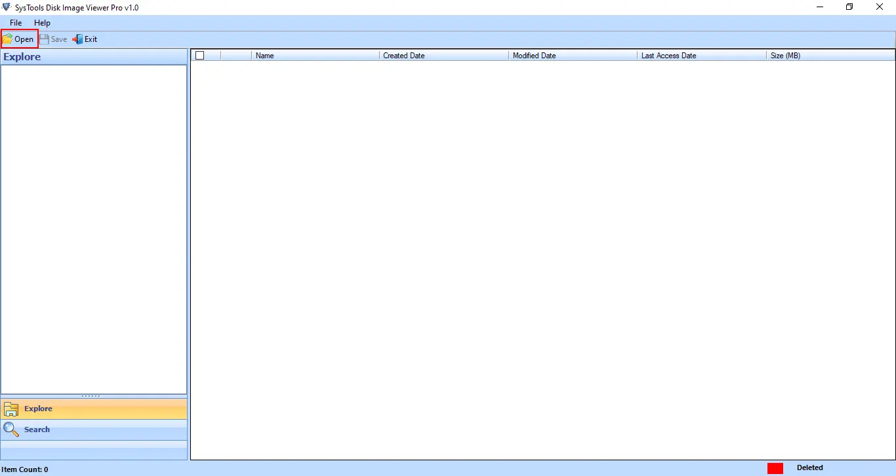
Task: Sort by the Size (MB) column header
Action: (830, 56)
